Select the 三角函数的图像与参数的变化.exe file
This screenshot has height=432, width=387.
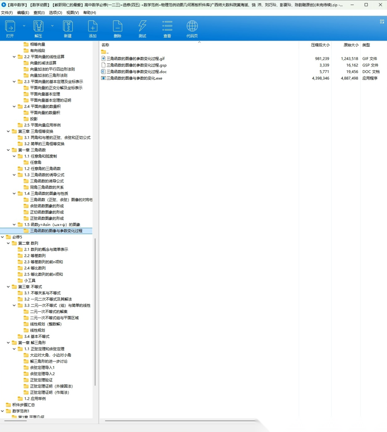tap(134, 78)
